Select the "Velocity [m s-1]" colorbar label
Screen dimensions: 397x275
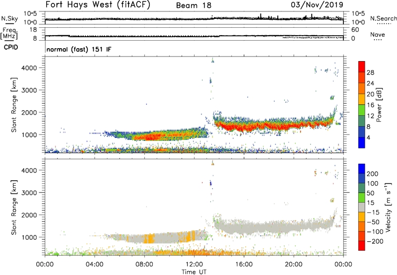tap(389, 207)
